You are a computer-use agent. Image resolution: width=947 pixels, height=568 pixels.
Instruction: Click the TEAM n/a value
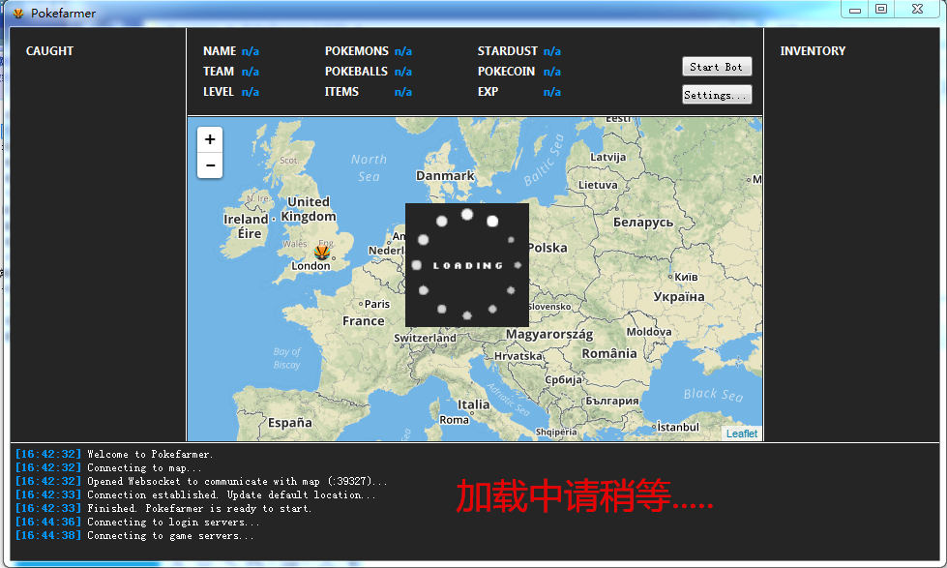[250, 72]
